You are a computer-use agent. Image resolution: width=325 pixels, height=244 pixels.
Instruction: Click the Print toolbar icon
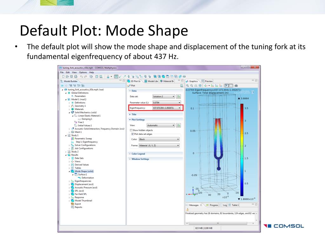click(76, 77)
